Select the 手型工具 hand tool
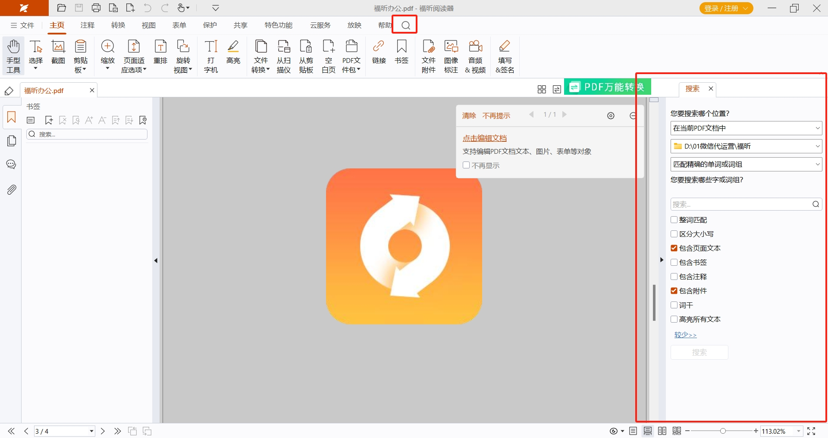The height and width of the screenshot is (438, 828). (x=13, y=56)
